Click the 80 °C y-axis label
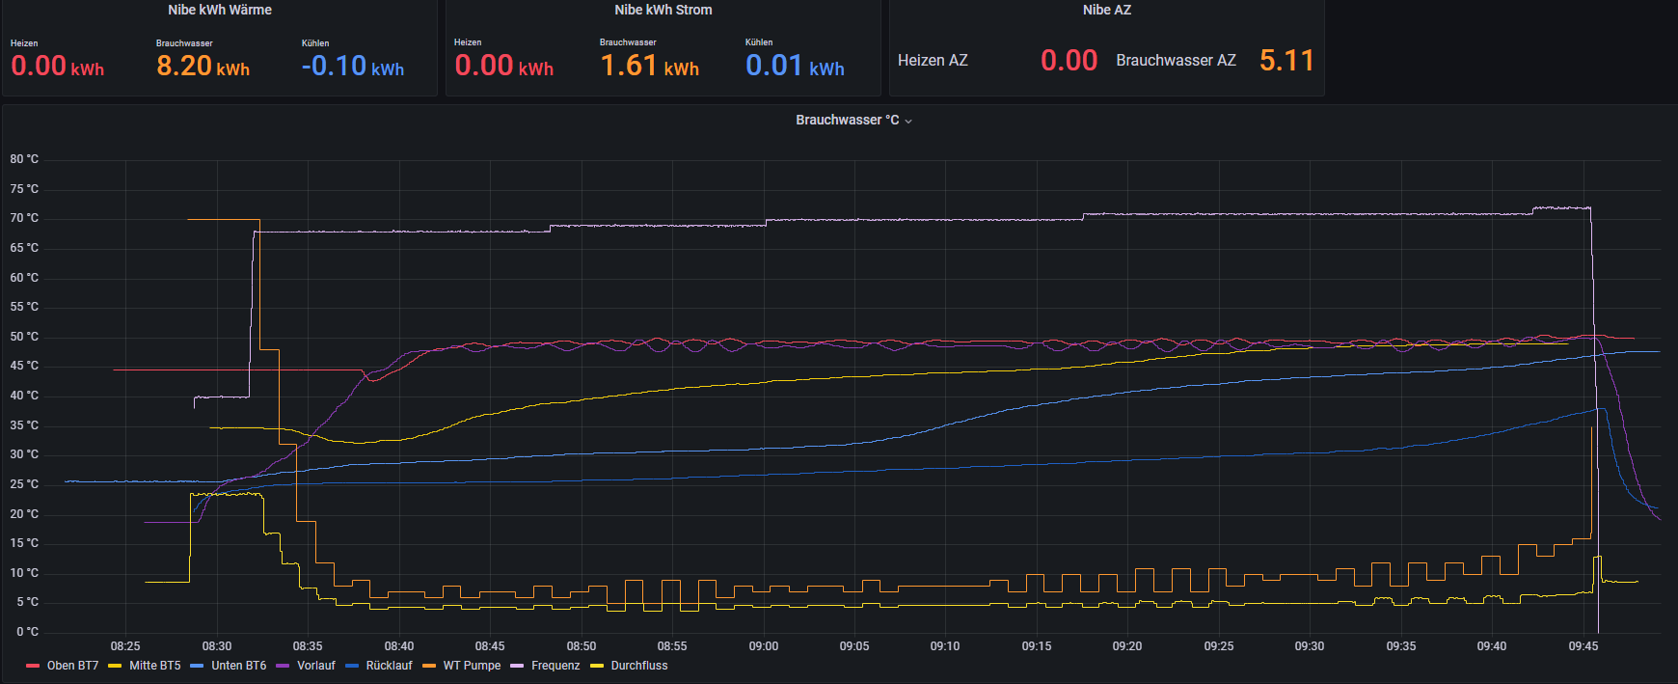 click(24, 159)
